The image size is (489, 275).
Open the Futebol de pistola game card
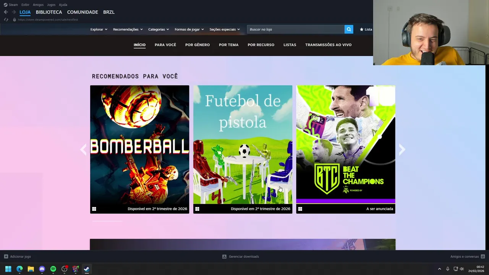243,149
